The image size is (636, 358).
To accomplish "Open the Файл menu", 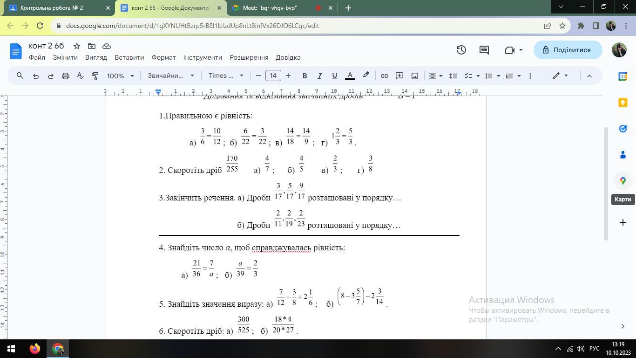I will 37,57.
